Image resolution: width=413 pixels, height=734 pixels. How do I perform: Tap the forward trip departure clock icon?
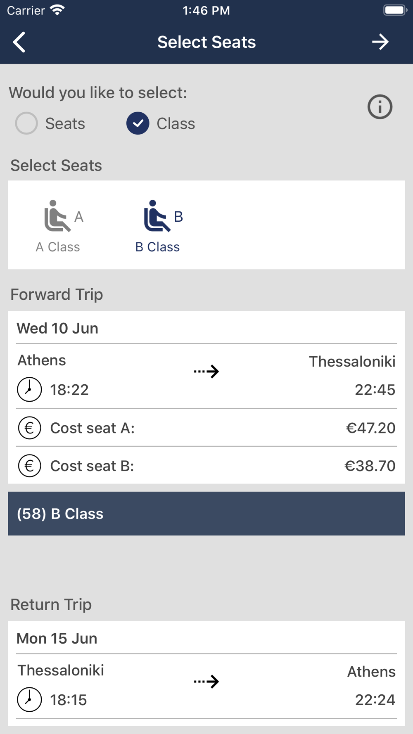click(x=29, y=389)
